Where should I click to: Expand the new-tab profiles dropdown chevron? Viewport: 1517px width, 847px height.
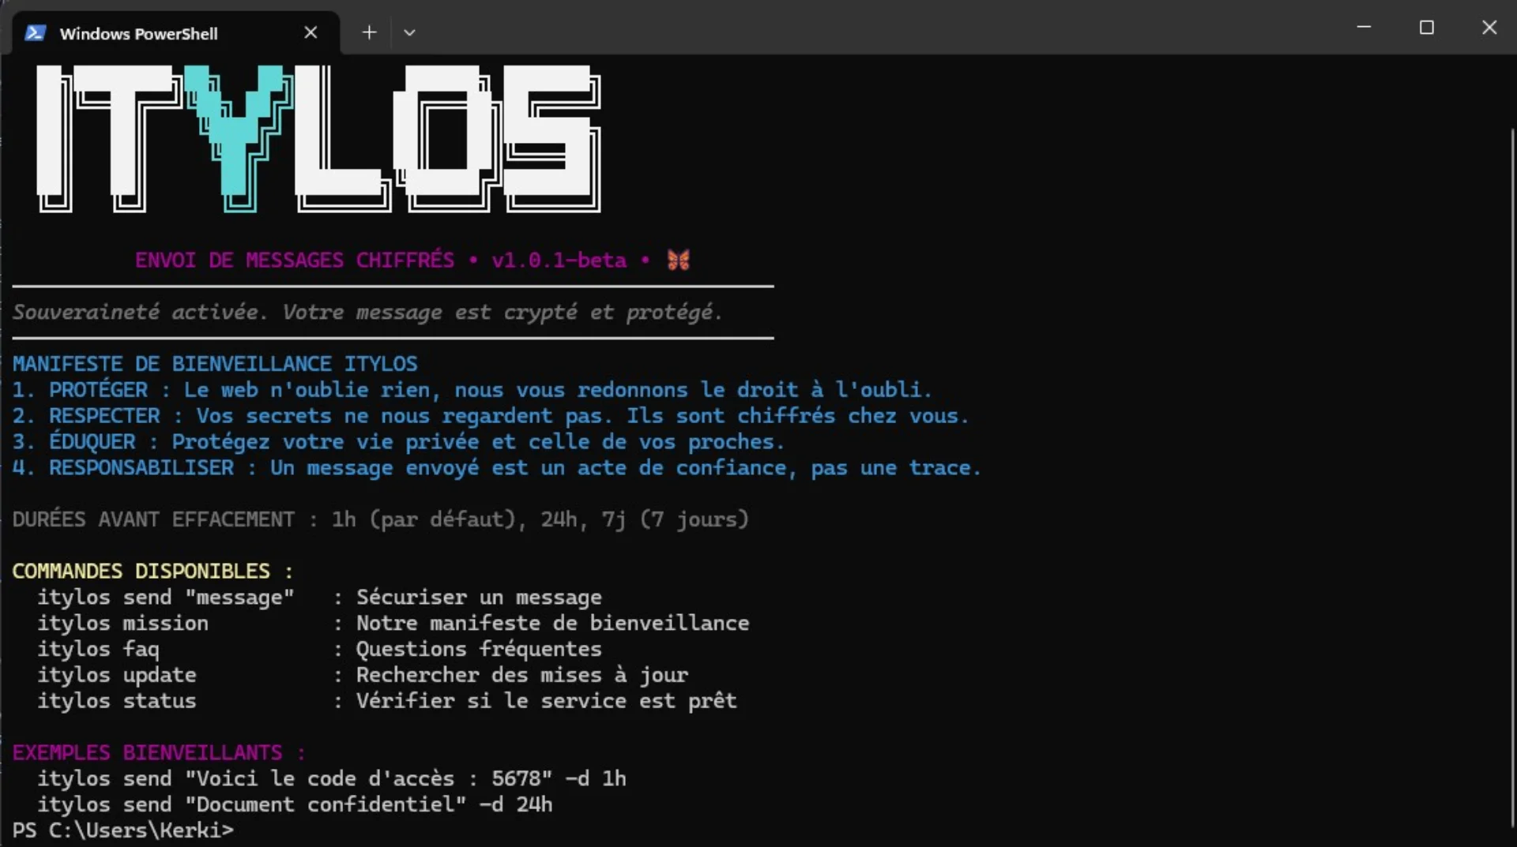tap(409, 32)
